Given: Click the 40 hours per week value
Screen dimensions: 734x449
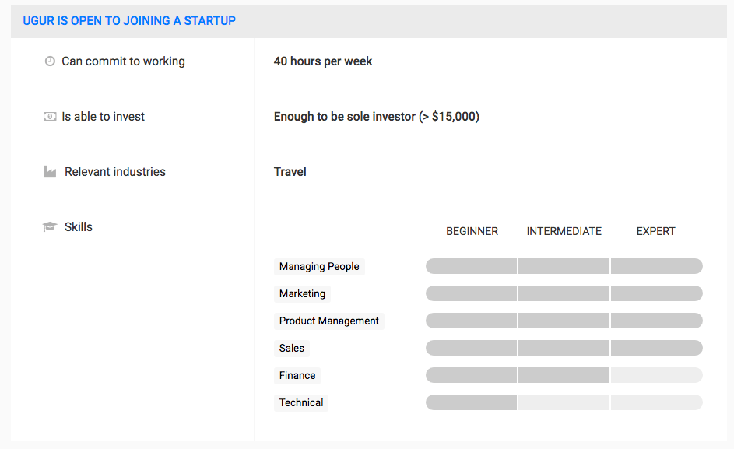Looking at the screenshot, I should [323, 61].
